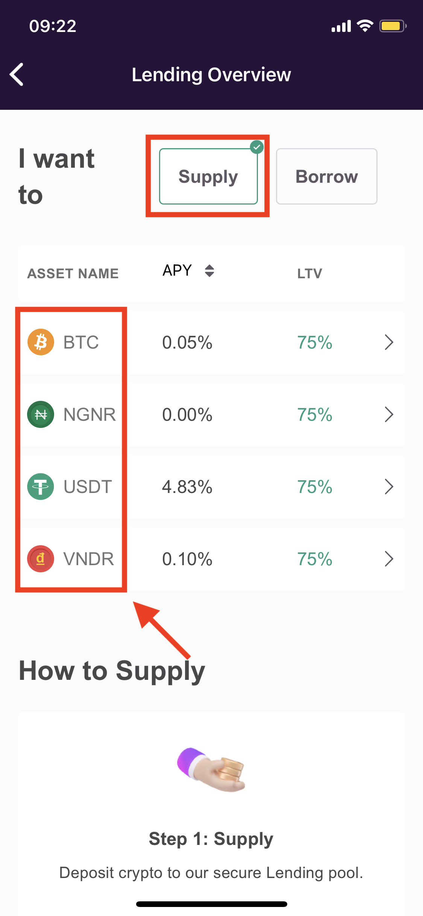
Task: Select the Borrow option
Action: coord(327,176)
